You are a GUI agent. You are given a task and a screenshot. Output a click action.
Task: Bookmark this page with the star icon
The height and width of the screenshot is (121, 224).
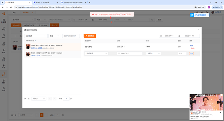[203, 7]
